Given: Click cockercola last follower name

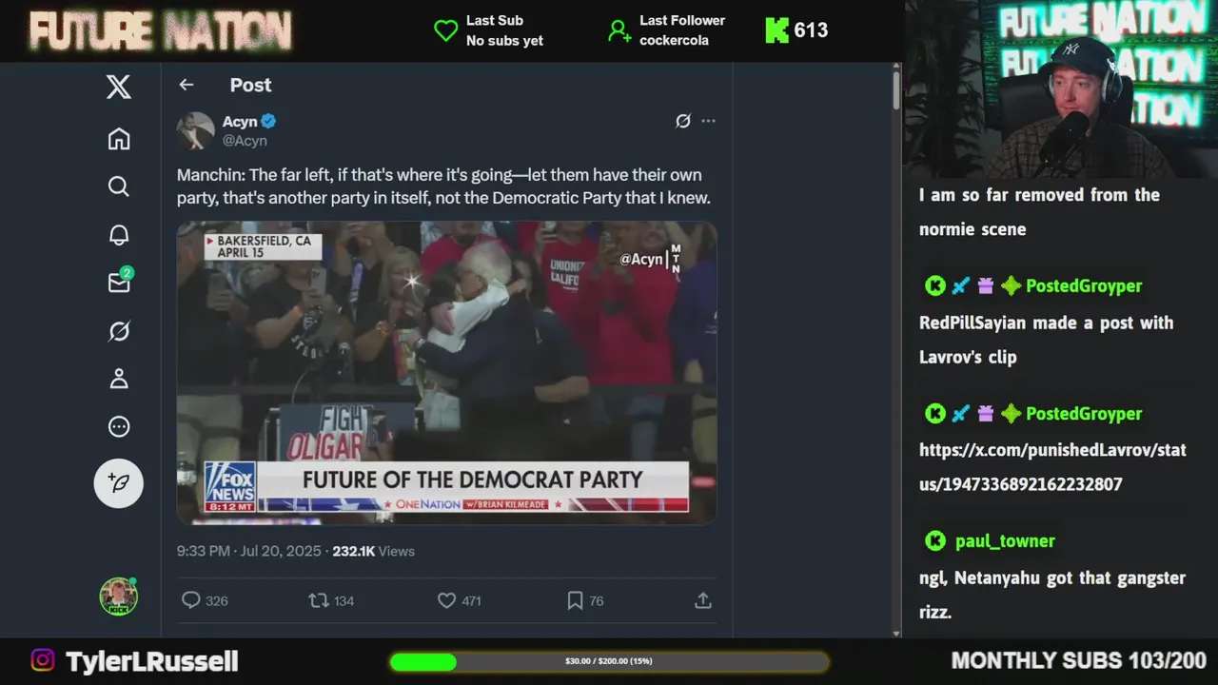Looking at the screenshot, I should 674,40.
